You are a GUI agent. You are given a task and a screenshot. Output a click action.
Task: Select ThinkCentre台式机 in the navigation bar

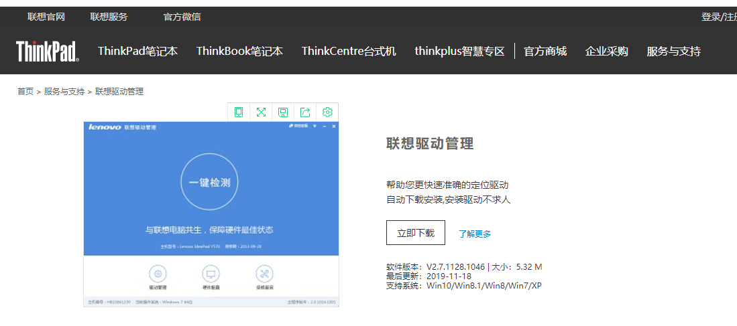pos(349,52)
